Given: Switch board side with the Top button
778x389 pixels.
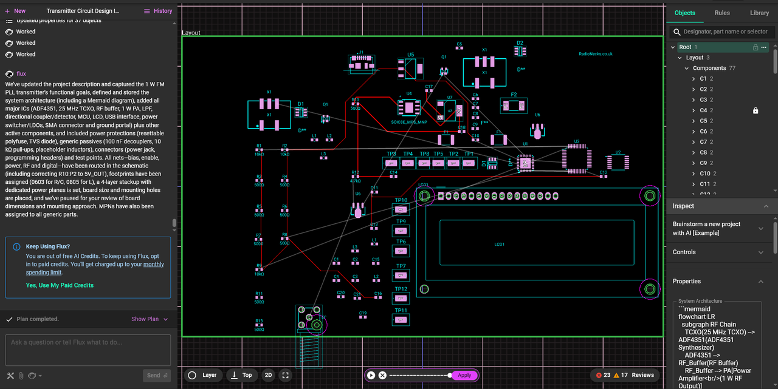Looking at the screenshot, I should 241,375.
